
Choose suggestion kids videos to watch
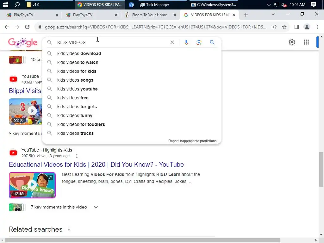pyautogui.click(x=132, y=62)
